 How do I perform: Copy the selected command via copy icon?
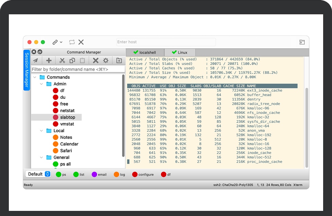tap(72, 61)
